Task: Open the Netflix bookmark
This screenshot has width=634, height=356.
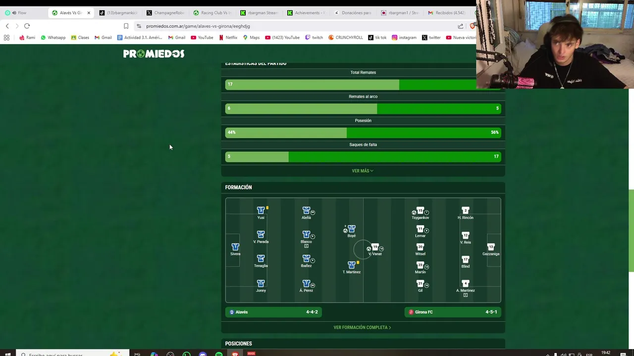Action: click(x=228, y=38)
